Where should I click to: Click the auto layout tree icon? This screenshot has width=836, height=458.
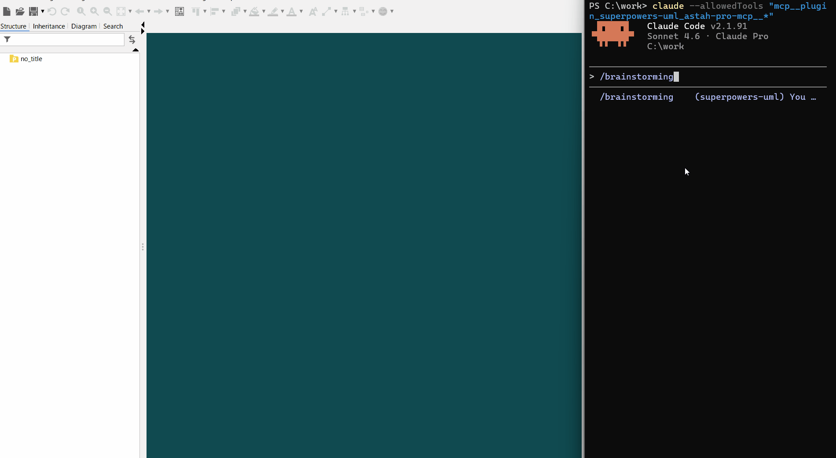coord(345,11)
